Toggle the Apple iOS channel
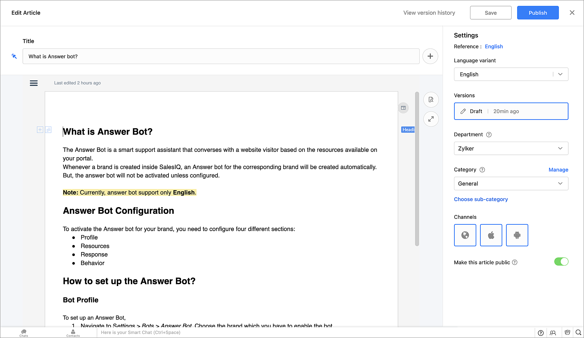Image resolution: width=584 pixels, height=338 pixels. tap(491, 235)
